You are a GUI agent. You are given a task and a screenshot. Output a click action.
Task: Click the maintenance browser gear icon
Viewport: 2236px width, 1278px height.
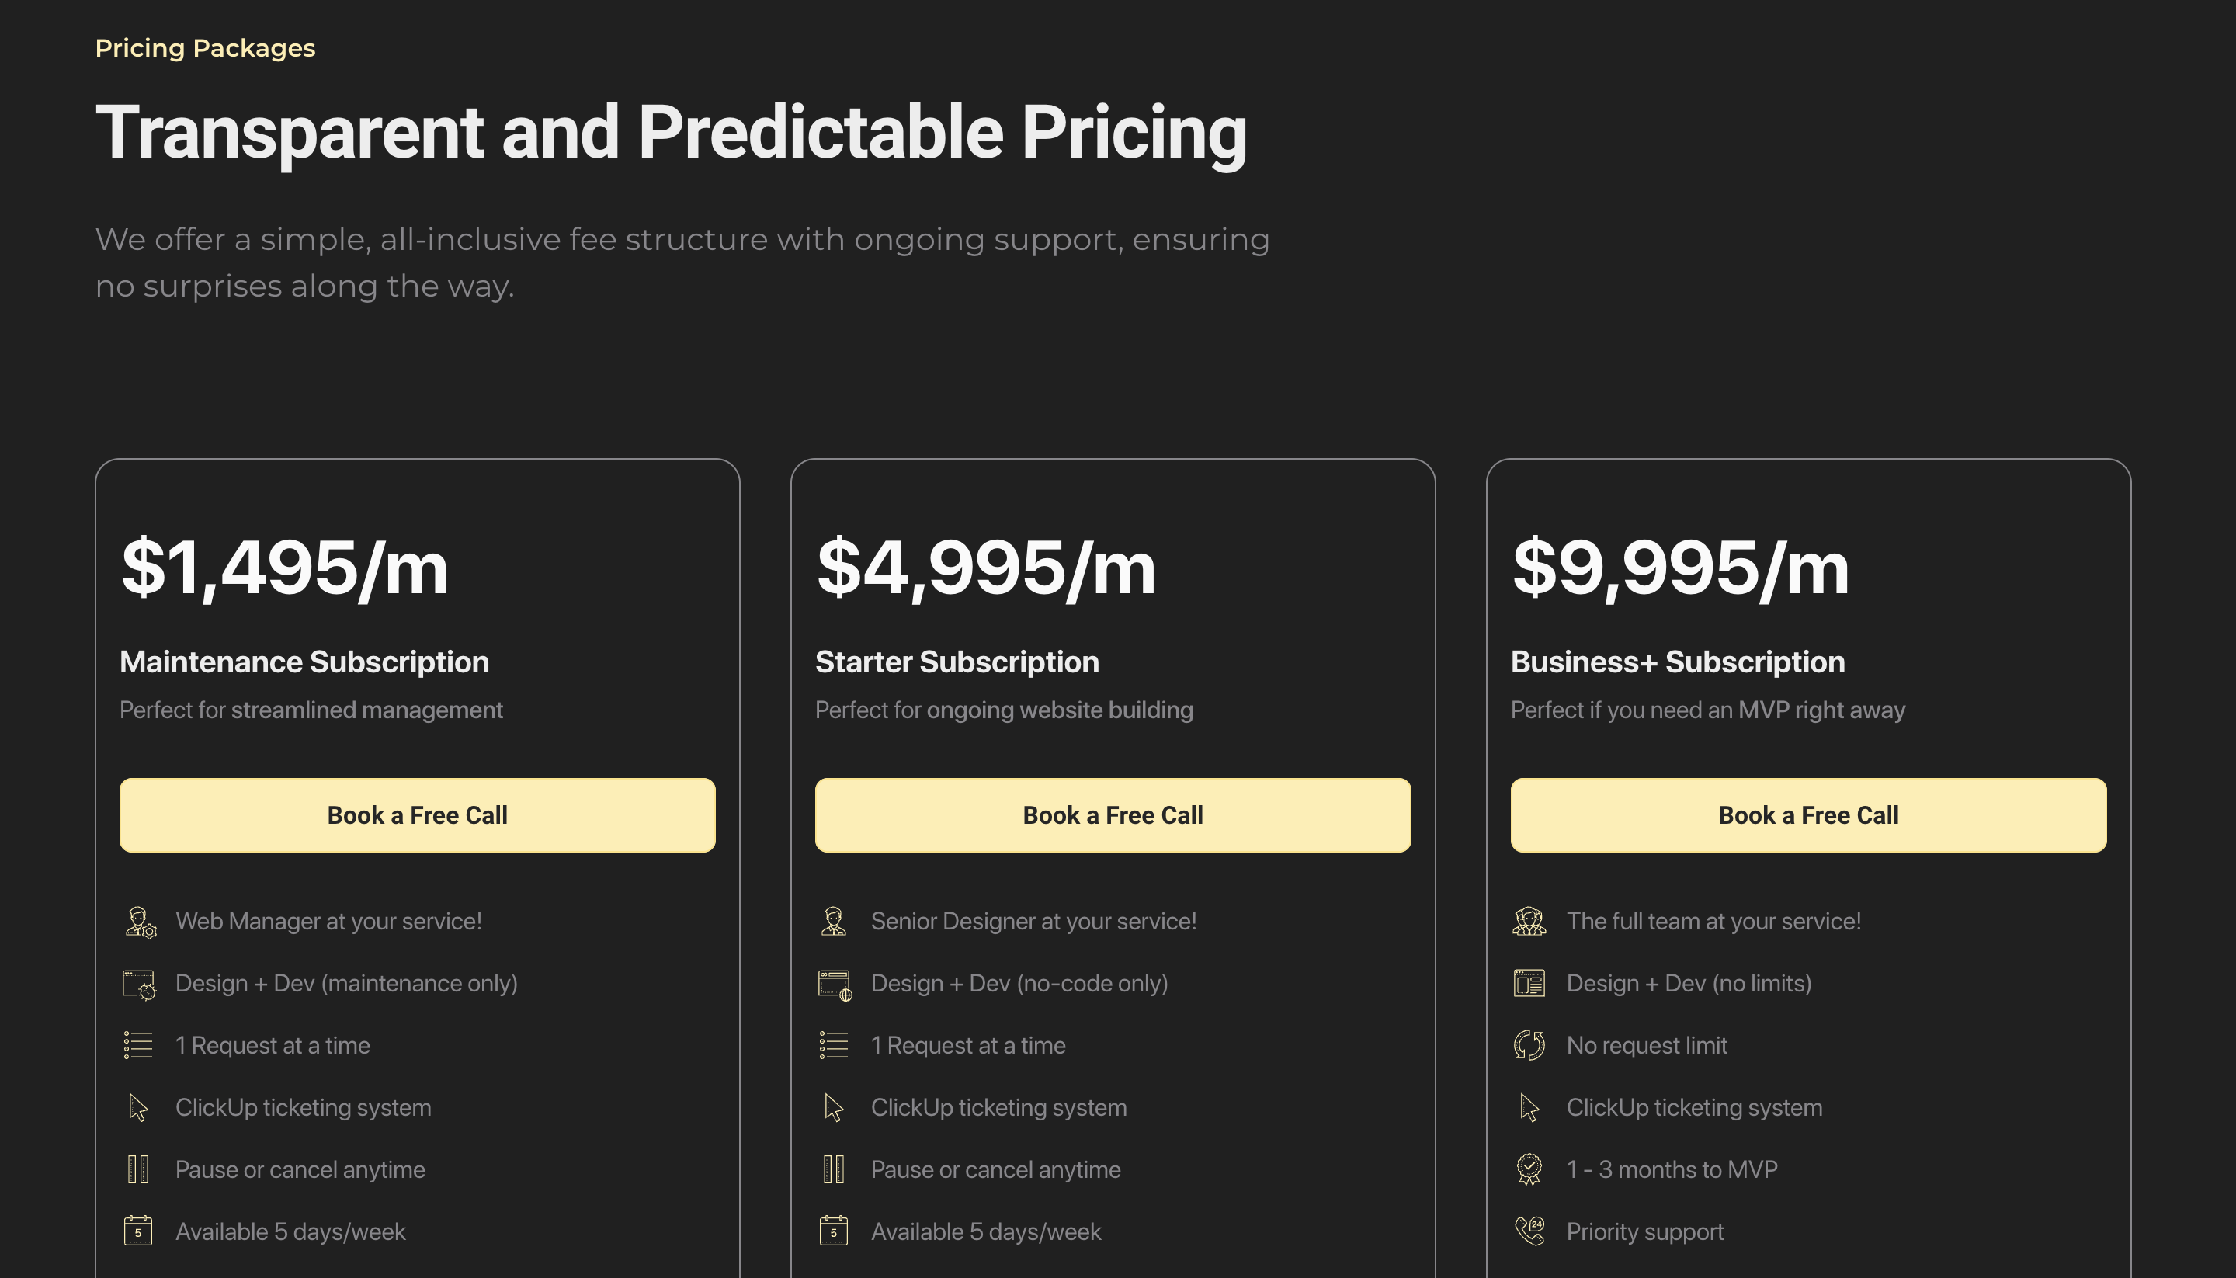tap(140, 984)
